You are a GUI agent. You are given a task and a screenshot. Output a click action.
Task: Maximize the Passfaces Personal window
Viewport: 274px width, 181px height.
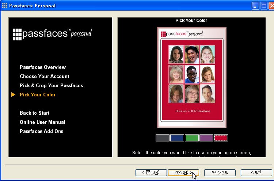[264, 6]
